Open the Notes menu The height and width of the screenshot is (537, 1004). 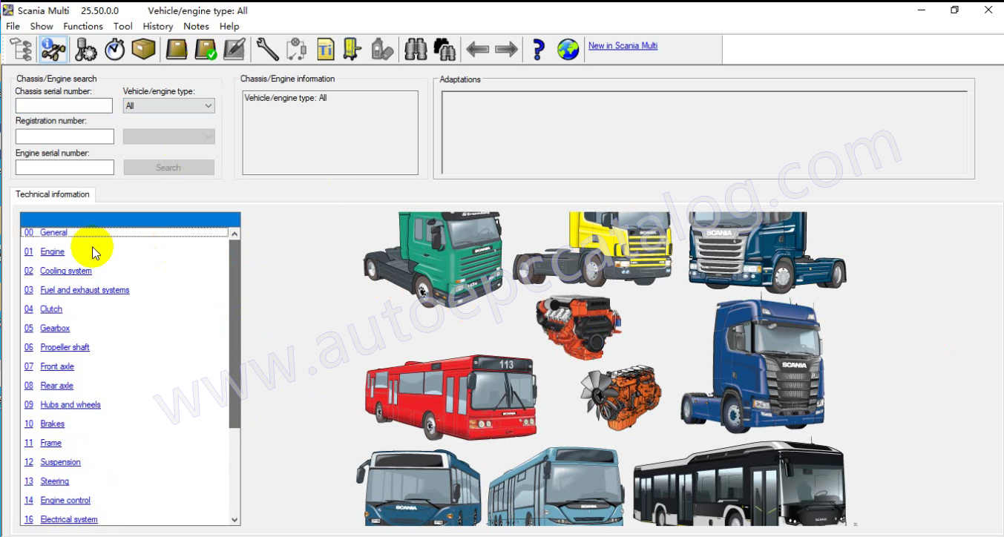196,26
